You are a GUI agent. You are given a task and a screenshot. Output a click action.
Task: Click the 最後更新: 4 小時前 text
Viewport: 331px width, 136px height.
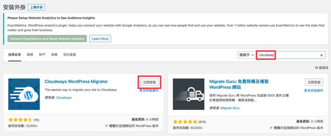coord(145,120)
